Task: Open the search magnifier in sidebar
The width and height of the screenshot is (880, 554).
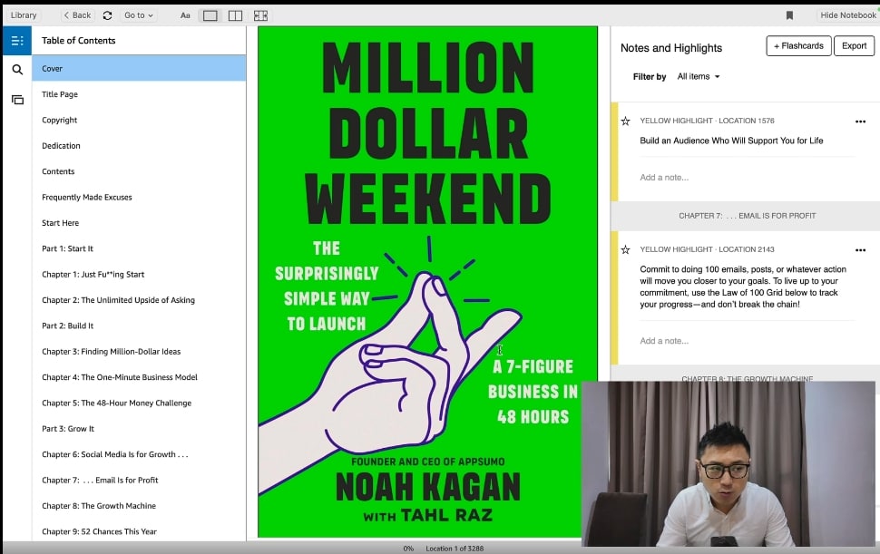Action: click(x=17, y=70)
